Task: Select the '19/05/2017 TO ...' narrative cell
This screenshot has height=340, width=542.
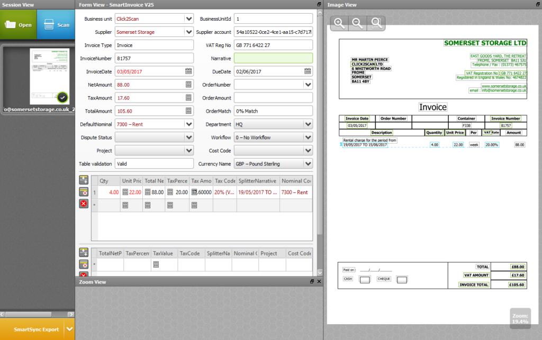Action: [258, 192]
